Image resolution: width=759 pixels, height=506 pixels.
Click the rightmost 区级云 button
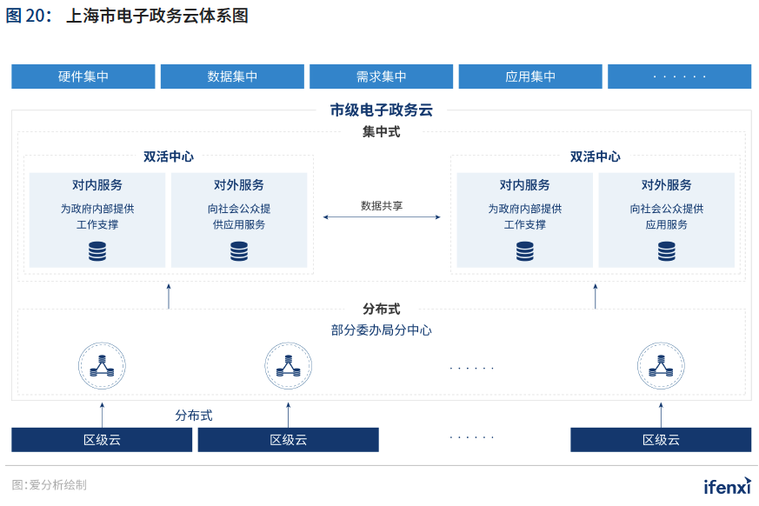659,439
